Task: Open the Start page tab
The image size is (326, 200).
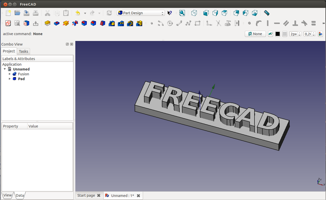Action: 86,195
